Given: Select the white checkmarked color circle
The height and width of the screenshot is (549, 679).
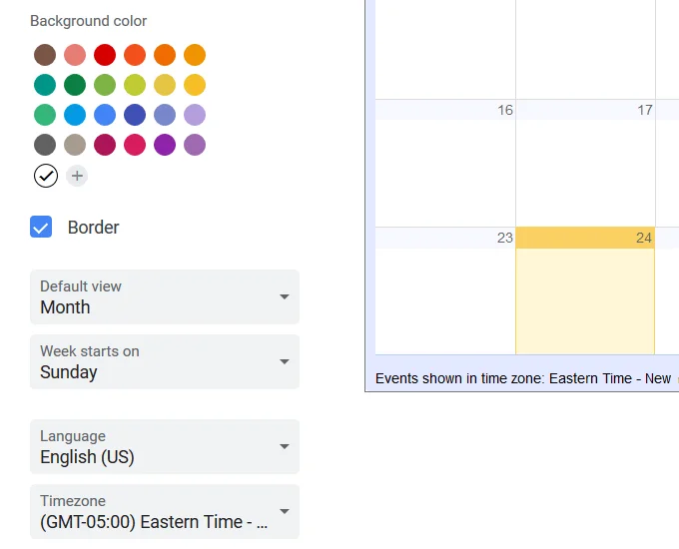Looking at the screenshot, I should pyautogui.click(x=46, y=176).
